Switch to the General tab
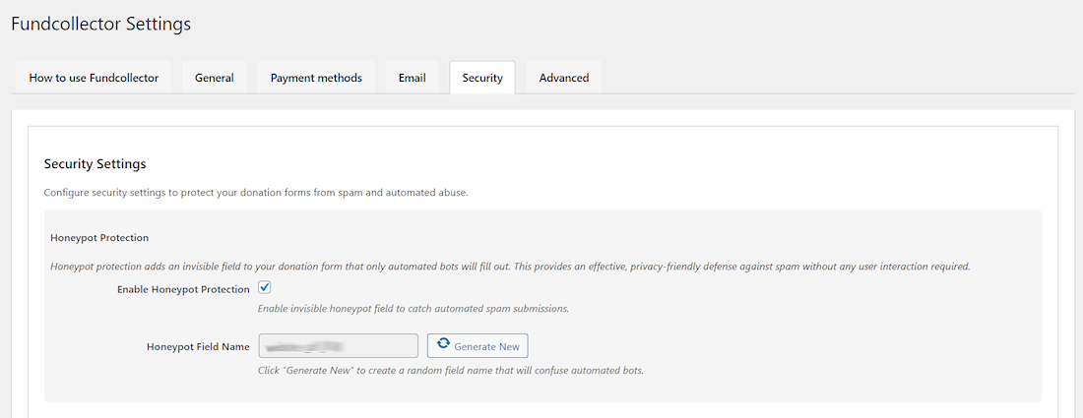Screen dimensions: 1083x418 [214, 78]
